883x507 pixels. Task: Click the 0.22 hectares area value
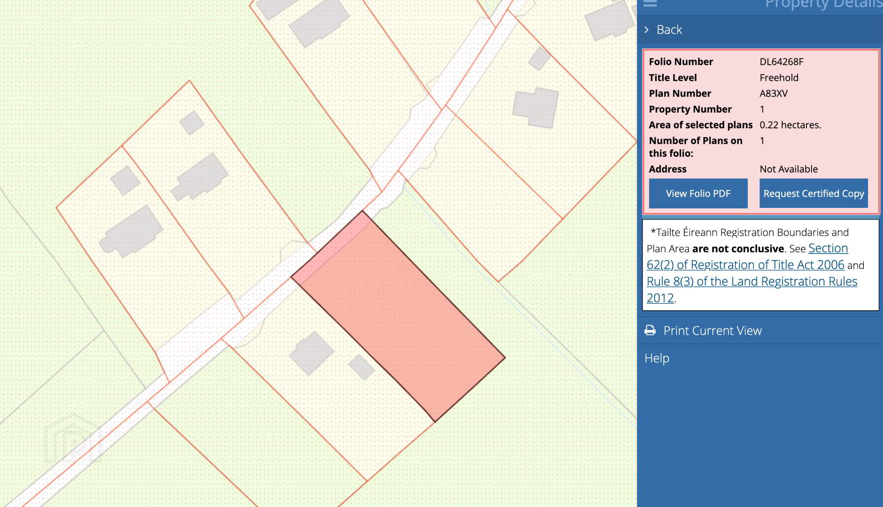[x=790, y=125]
